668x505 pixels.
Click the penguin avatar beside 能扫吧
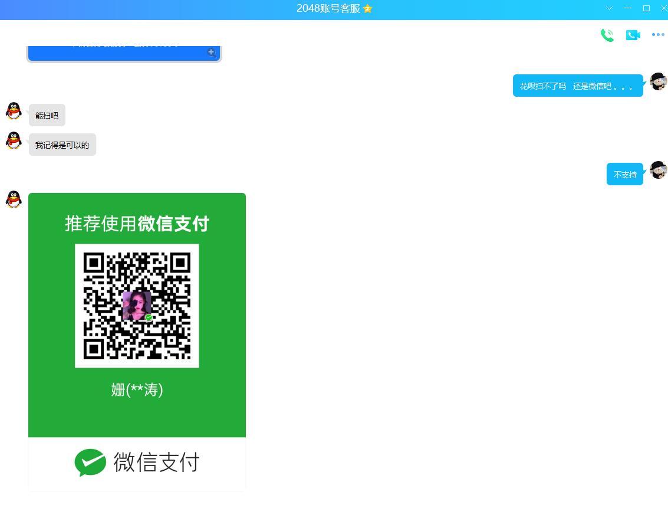coord(14,111)
